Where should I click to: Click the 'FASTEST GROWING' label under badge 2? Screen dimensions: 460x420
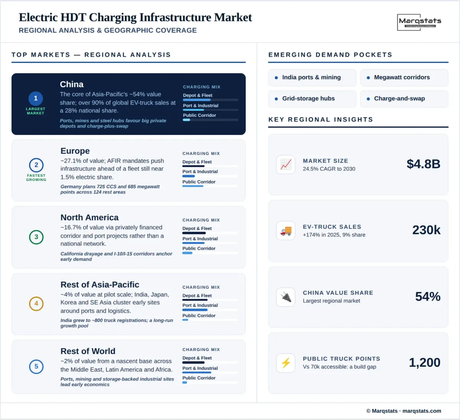[36, 178]
